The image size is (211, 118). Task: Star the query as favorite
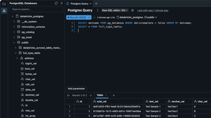click(x=132, y=10)
